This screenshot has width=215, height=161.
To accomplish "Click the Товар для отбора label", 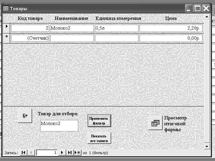I will pos(58,114).
